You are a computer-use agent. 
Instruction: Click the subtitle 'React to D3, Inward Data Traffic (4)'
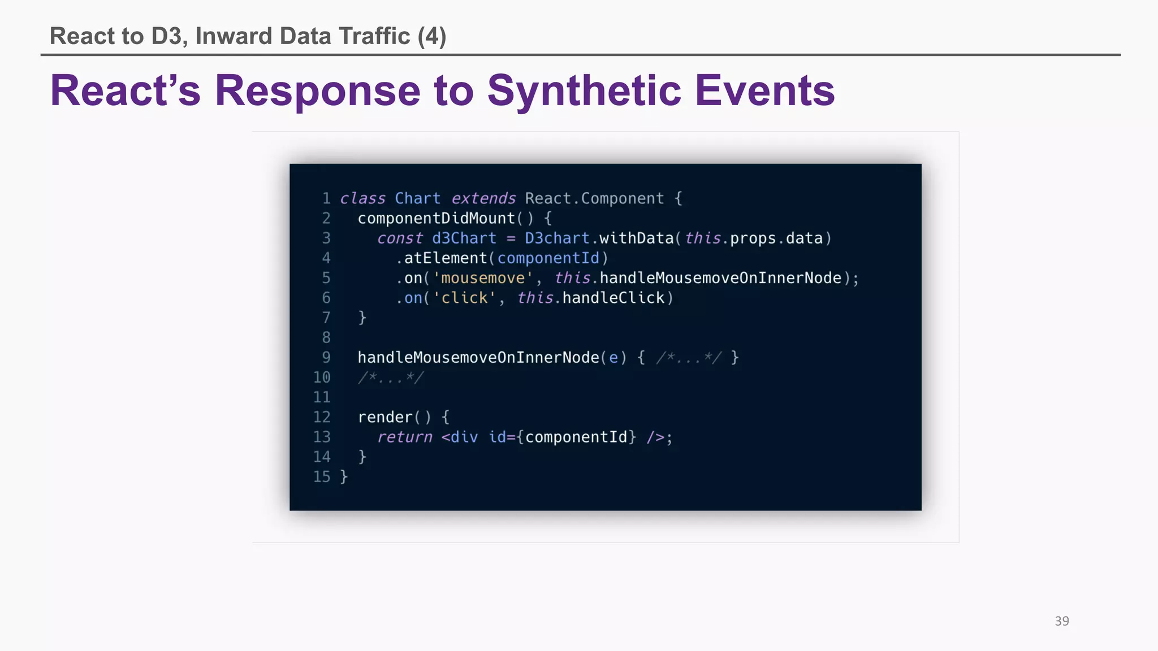click(248, 36)
